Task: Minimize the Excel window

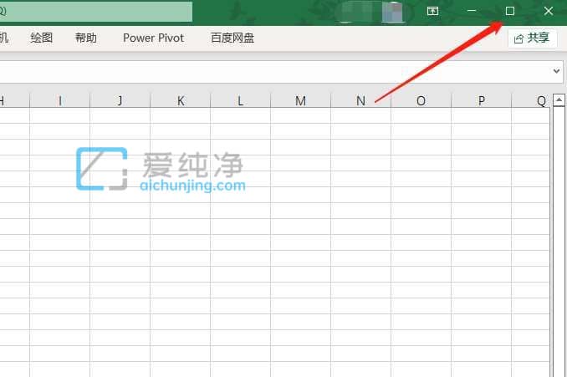Action: coord(472,11)
